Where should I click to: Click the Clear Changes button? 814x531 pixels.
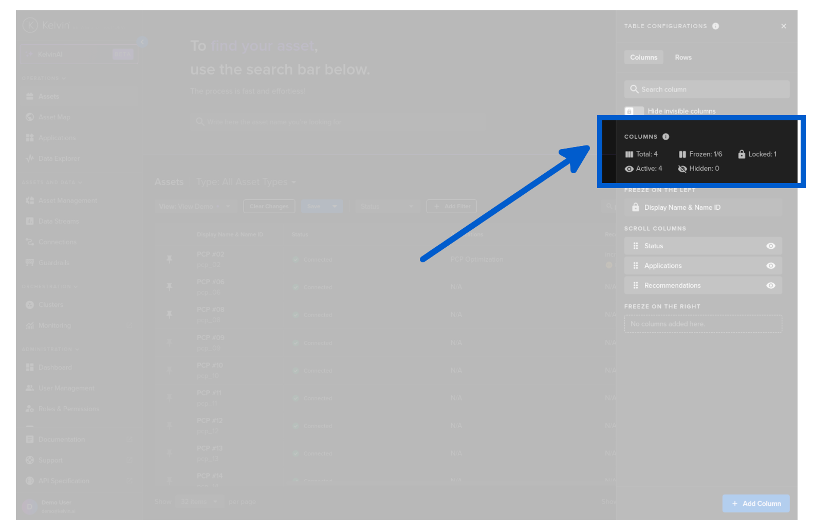click(269, 207)
